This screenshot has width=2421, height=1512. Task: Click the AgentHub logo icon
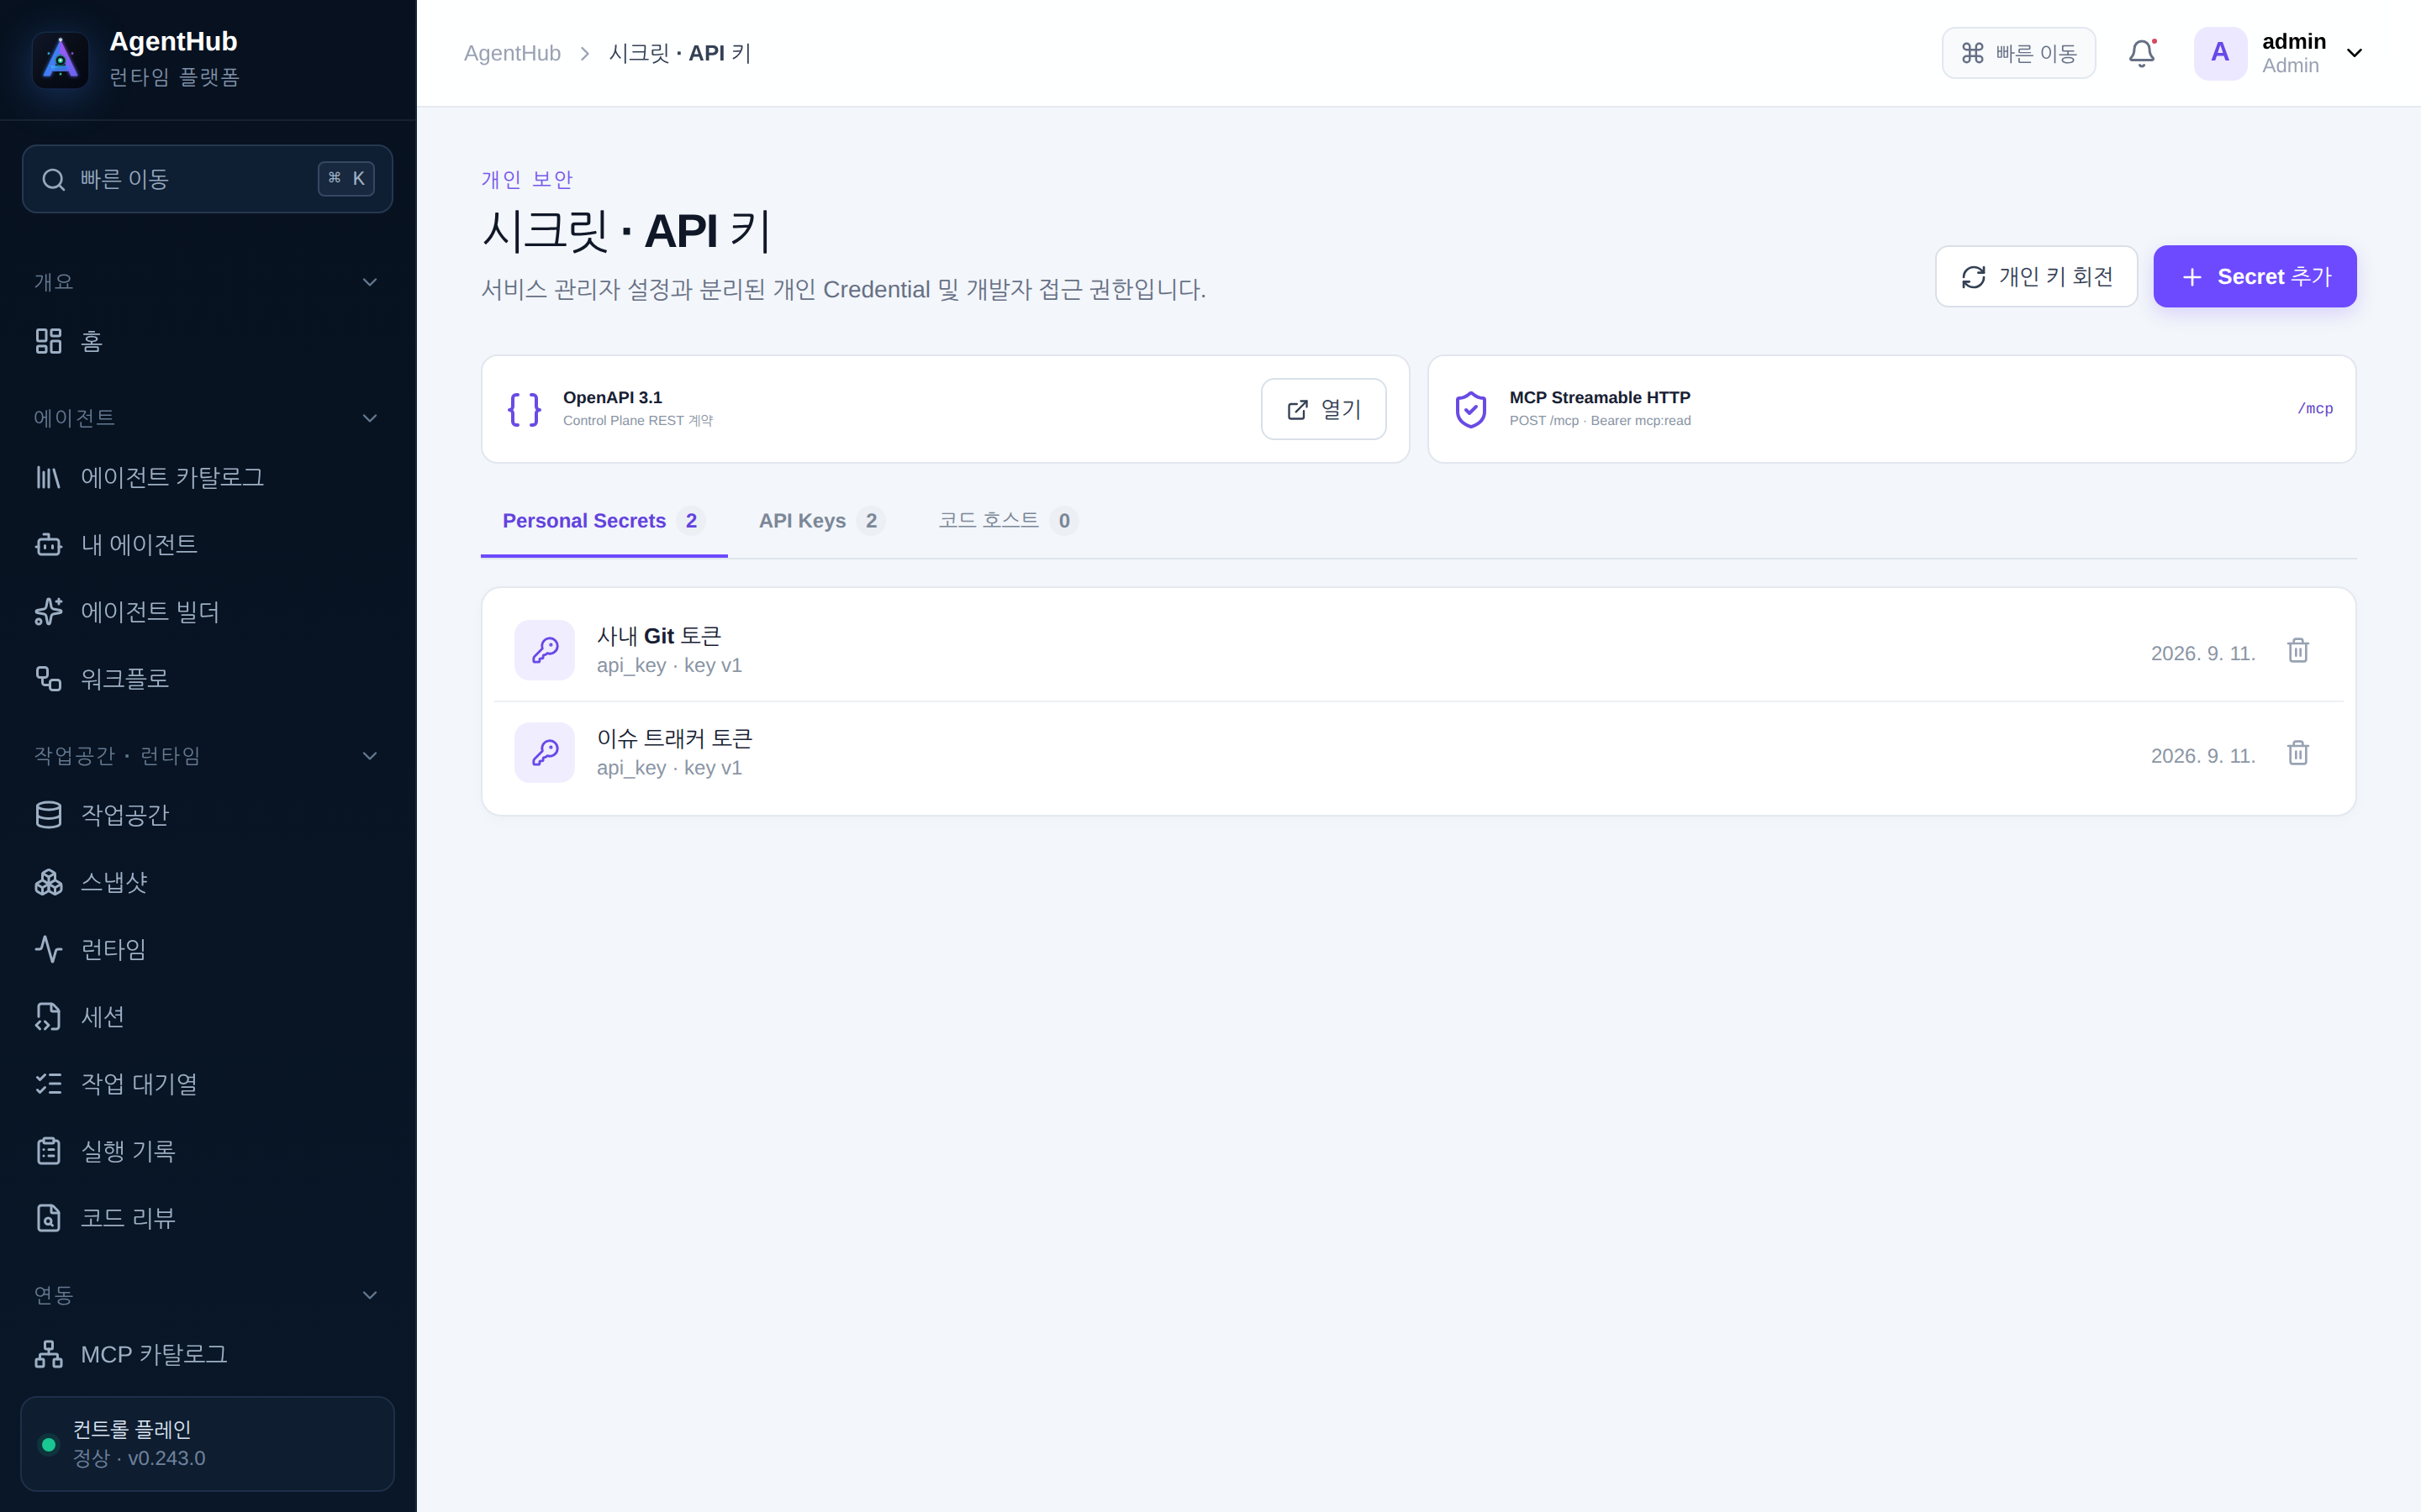click(x=60, y=60)
